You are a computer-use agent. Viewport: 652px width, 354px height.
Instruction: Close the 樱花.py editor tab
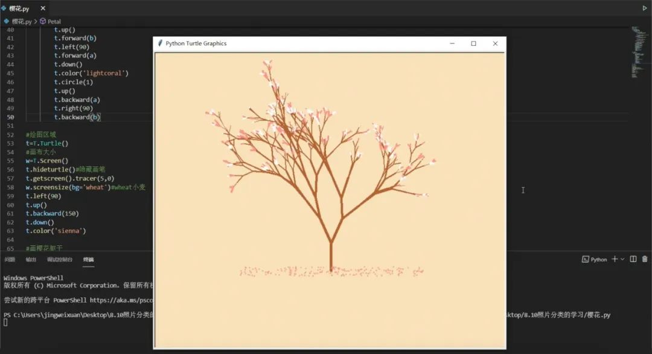(43, 8)
